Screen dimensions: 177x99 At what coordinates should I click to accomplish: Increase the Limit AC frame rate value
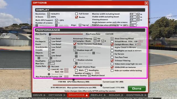(x=67, y=69)
